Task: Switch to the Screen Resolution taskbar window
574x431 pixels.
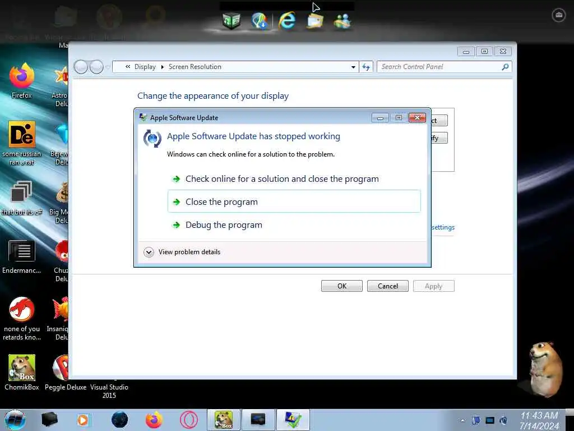Action: click(258, 420)
